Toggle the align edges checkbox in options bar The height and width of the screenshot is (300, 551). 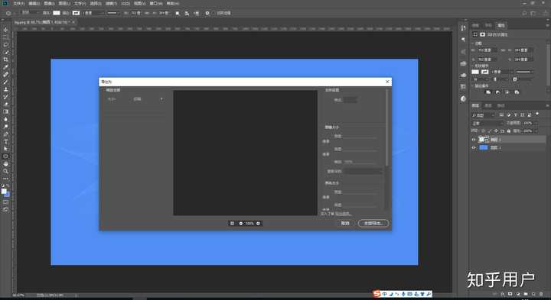[214, 13]
